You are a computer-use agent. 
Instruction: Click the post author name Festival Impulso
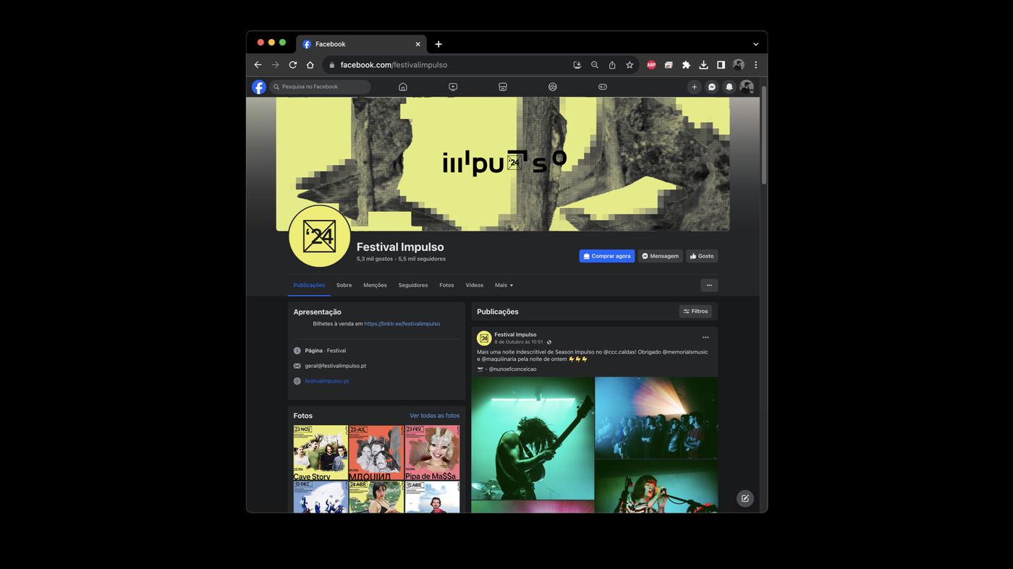coord(515,335)
